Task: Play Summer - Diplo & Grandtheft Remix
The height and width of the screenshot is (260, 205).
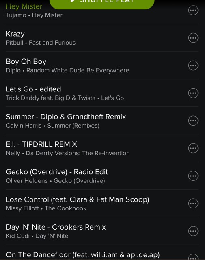Action: (93, 121)
